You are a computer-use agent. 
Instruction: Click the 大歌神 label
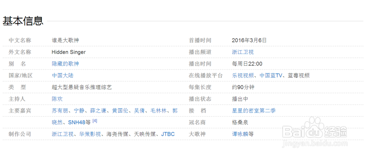(x=197, y=134)
